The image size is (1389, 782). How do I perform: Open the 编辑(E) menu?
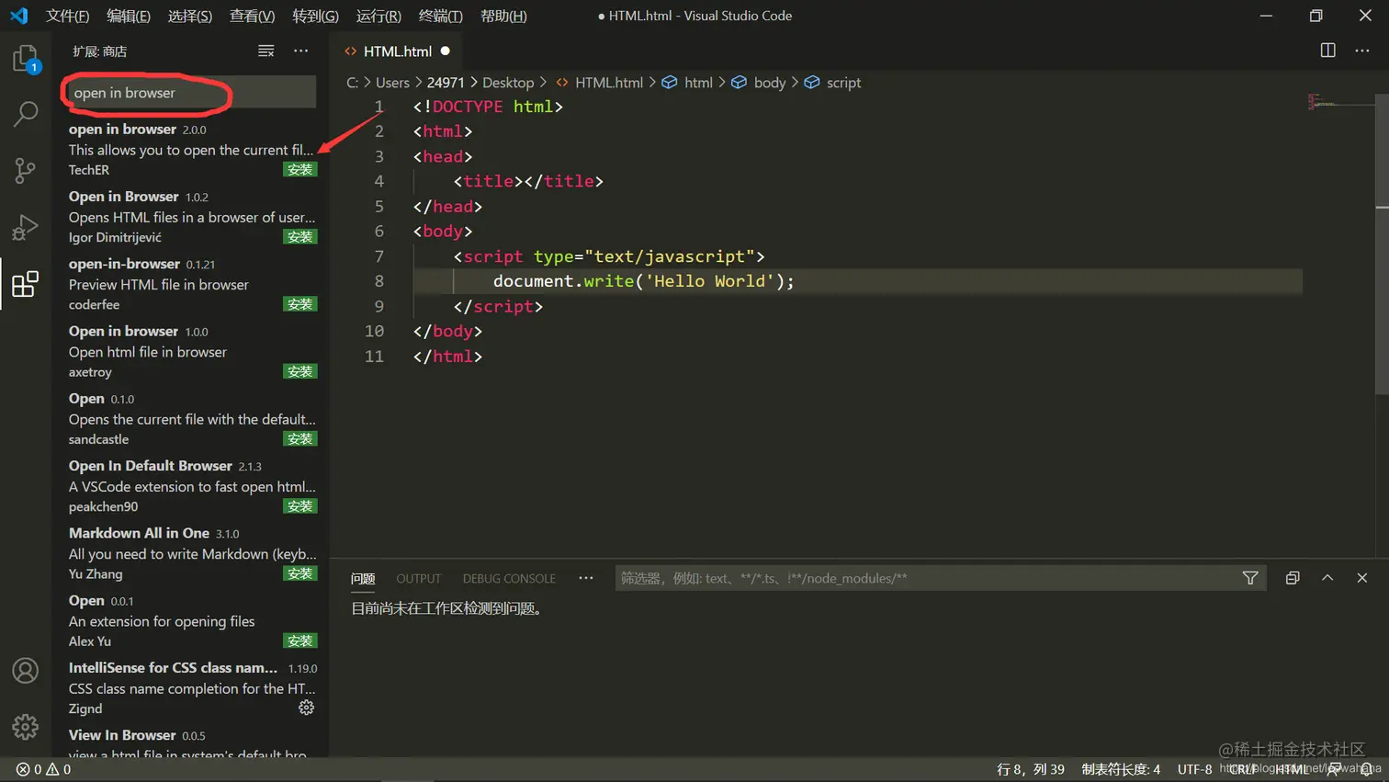pyautogui.click(x=129, y=16)
